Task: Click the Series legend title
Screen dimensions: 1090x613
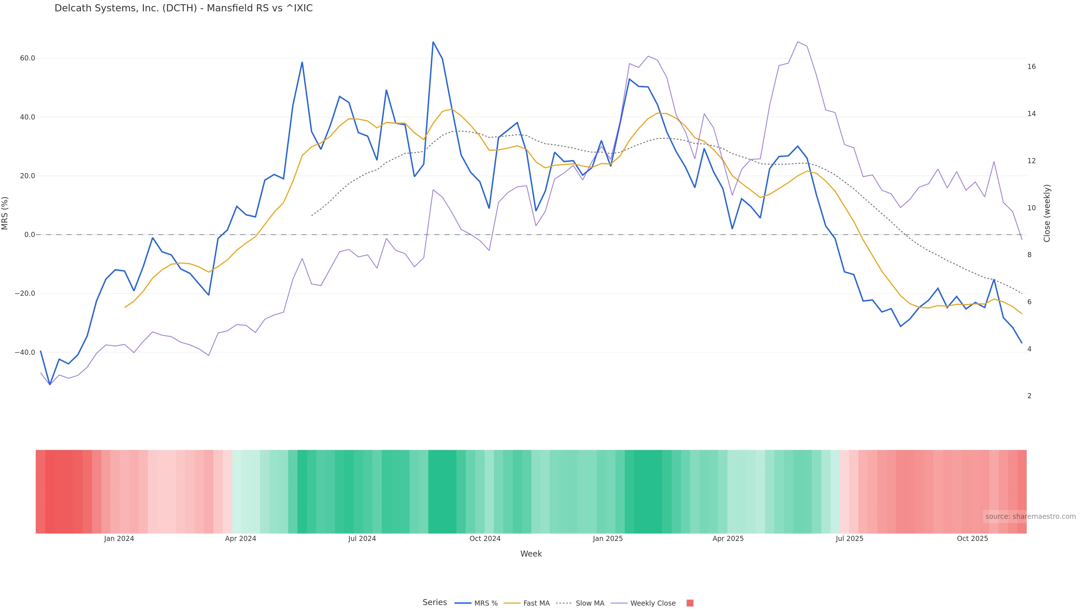Action: pos(435,602)
